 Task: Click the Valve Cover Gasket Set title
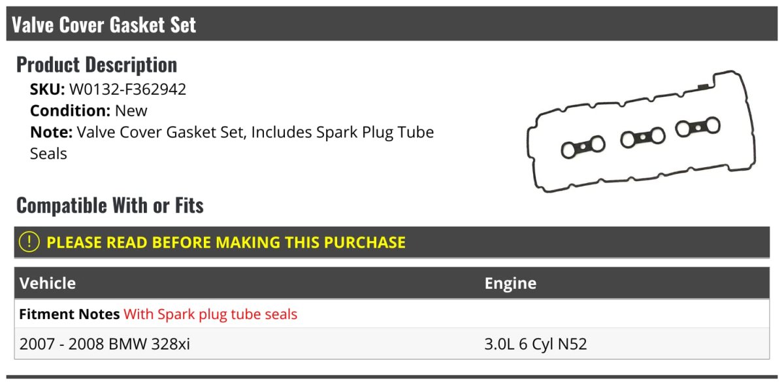(104, 25)
